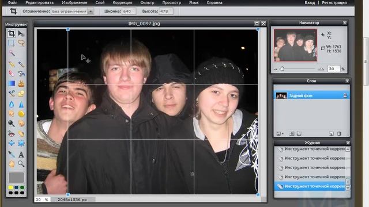The image size is (369, 207).
Task: Click the Высота height field
Action: [x=166, y=11]
